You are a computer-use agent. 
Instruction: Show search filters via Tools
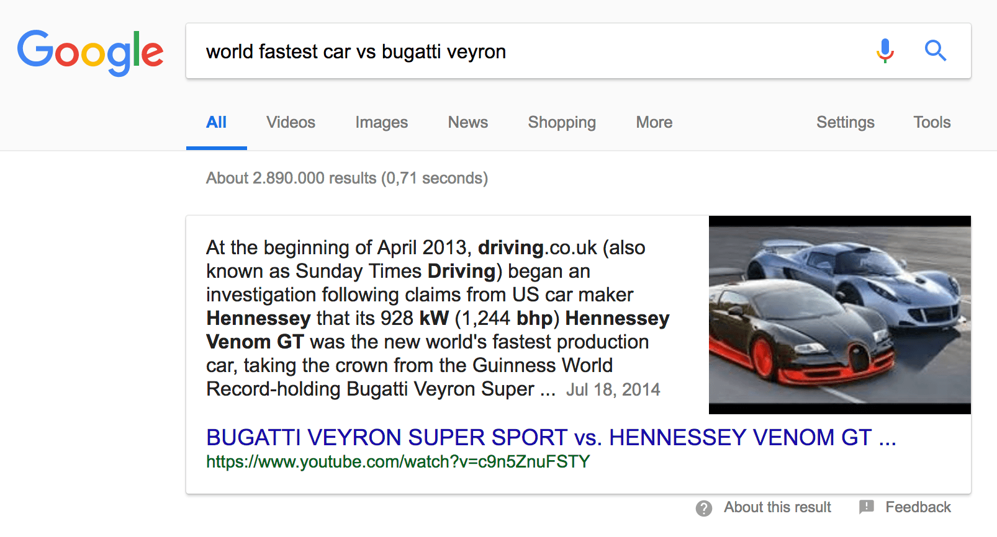tap(931, 123)
